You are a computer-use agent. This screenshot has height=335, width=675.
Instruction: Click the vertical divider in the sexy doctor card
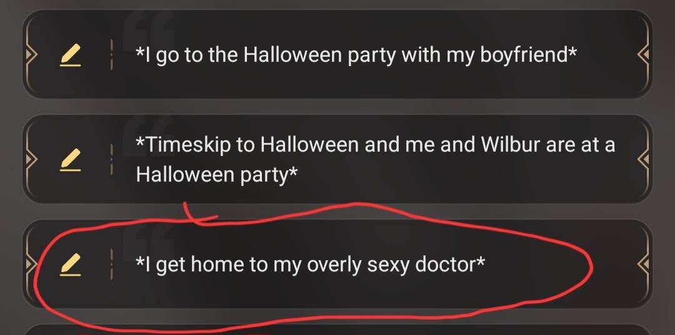(111, 264)
